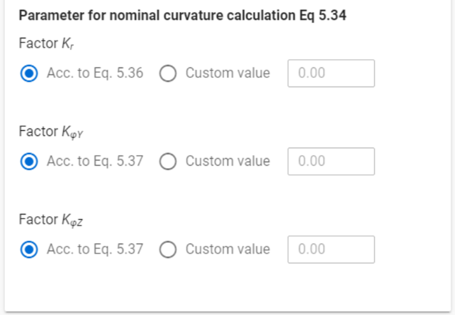Image resolution: width=455 pixels, height=315 pixels.
Task: Click the 'Acc. to Eq. 5.36' label text
Action: pyautogui.click(x=95, y=73)
